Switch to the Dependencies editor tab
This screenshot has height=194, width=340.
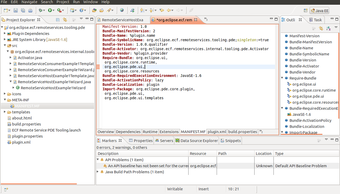click(128, 132)
